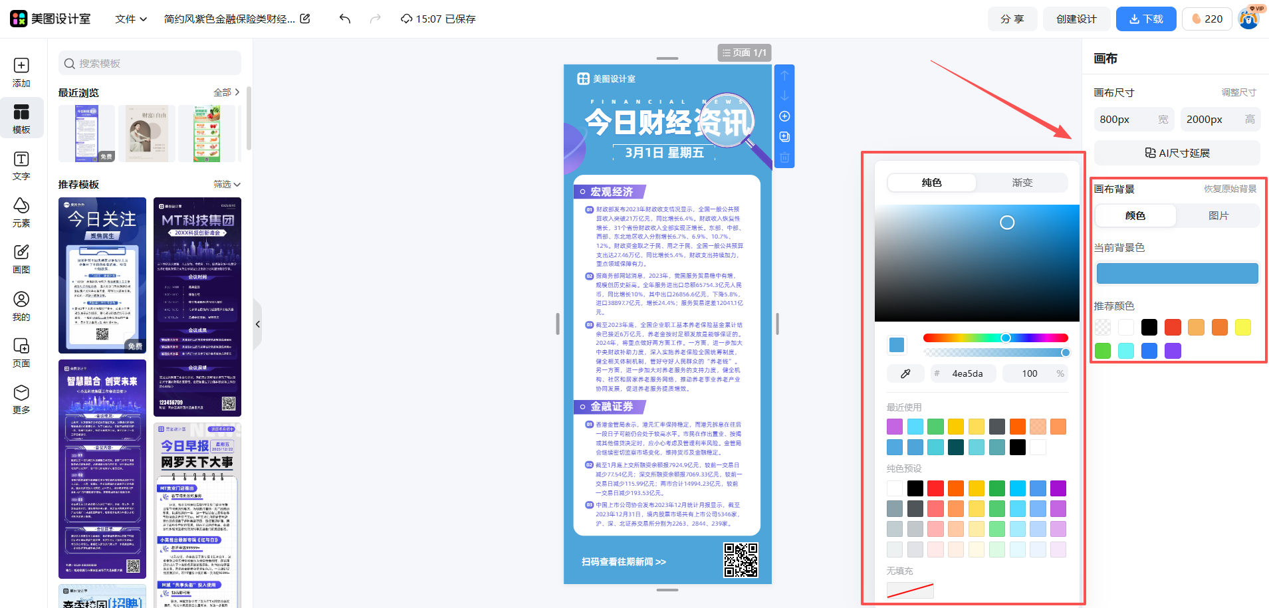Select 图片 background type
This screenshot has height=608, width=1269.
[x=1218, y=216]
